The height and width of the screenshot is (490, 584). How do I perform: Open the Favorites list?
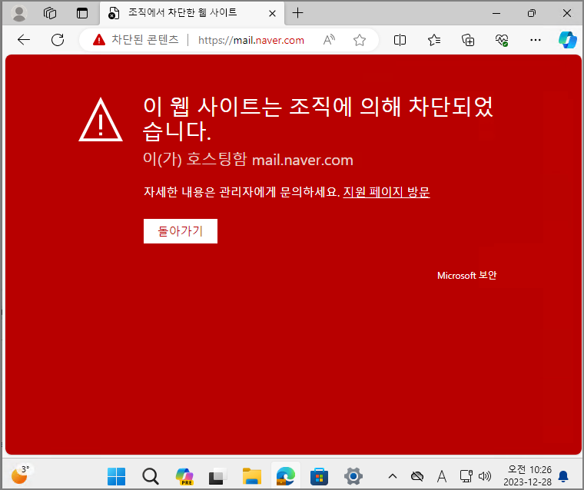point(434,40)
